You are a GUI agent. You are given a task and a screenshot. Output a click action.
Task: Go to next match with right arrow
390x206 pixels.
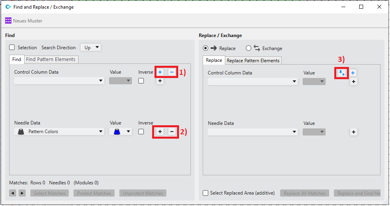pos(22,193)
